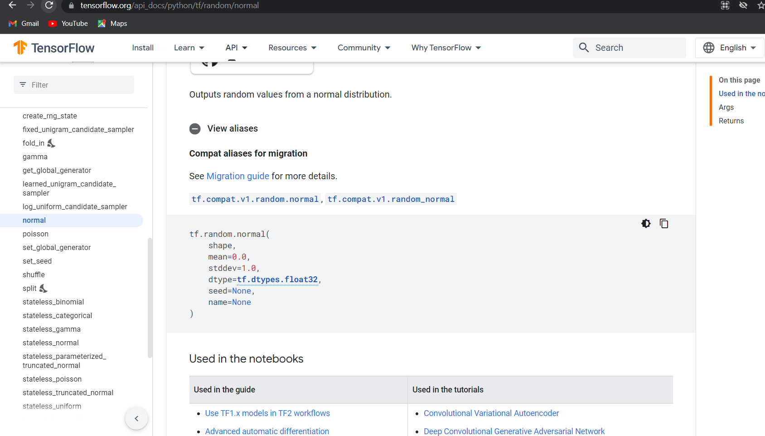765x436 pixels.
Task: Open the Maps bookmark
Action: click(112, 24)
